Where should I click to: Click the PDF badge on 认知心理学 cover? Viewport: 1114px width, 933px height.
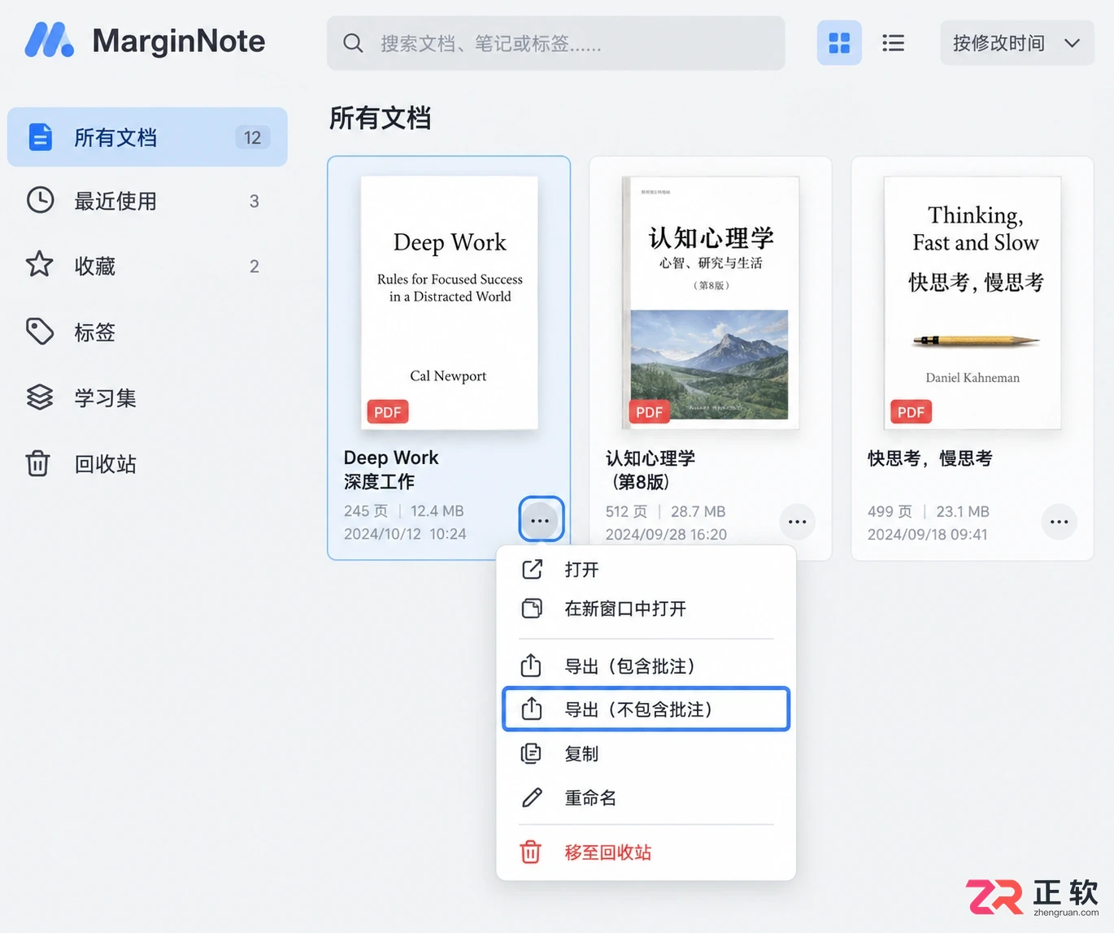650,412
